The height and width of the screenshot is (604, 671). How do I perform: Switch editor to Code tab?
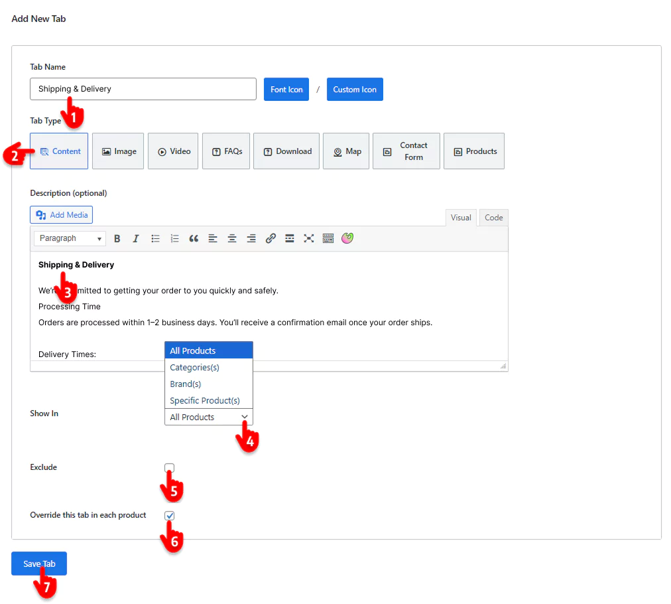494,218
